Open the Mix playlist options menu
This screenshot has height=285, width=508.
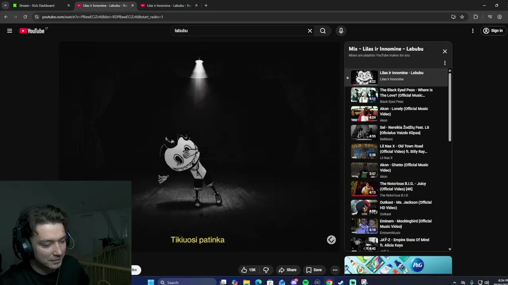click(445, 63)
